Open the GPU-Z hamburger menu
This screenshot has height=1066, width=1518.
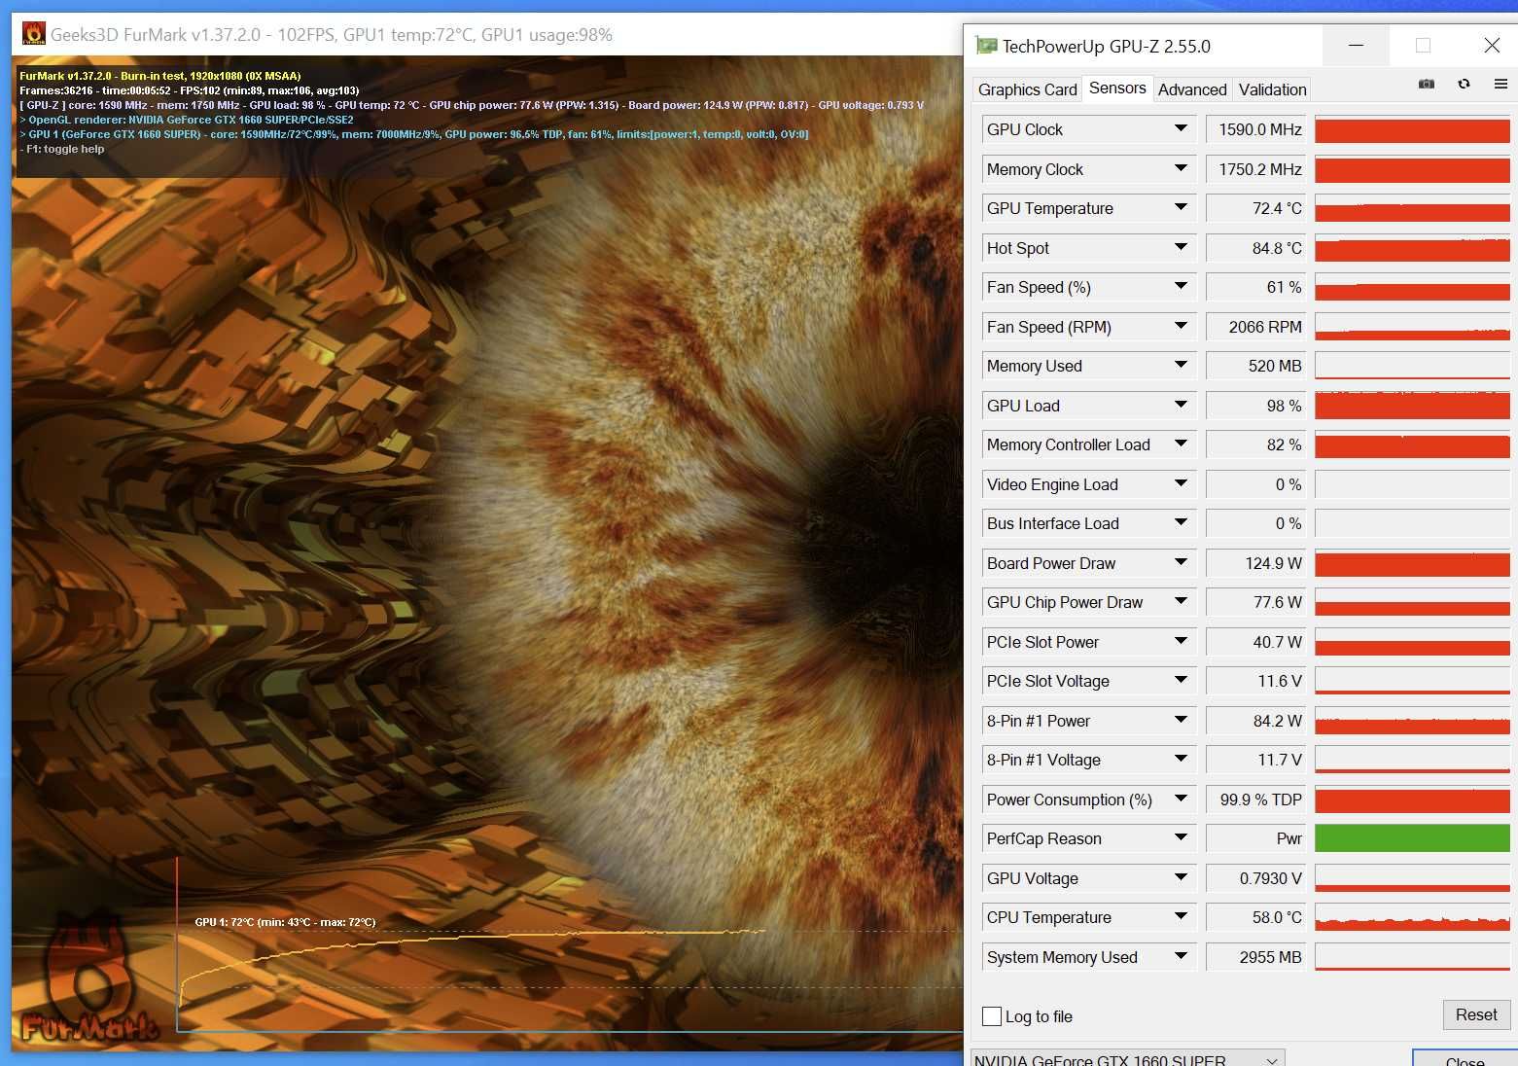1500,85
